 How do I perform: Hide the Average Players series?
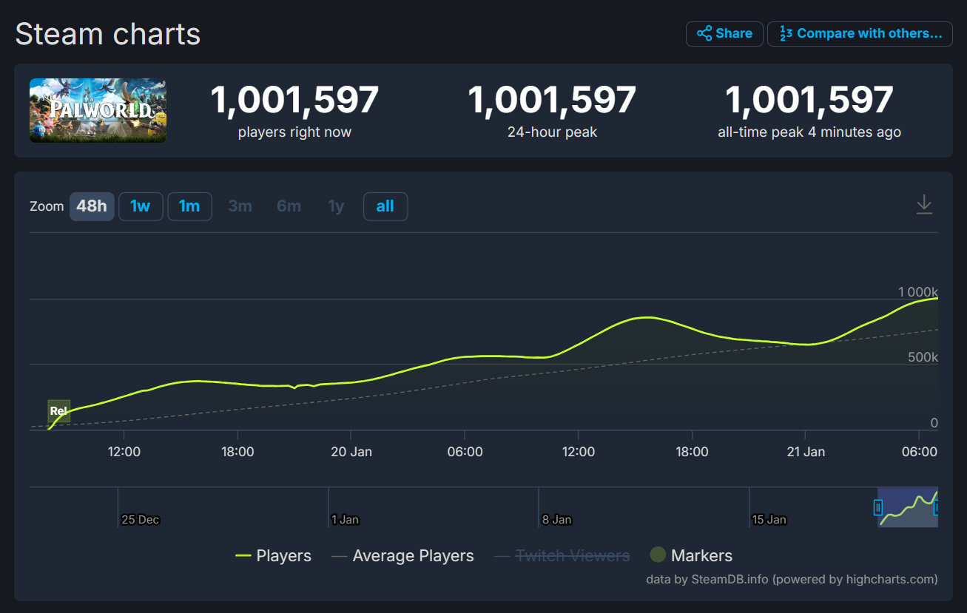point(403,556)
